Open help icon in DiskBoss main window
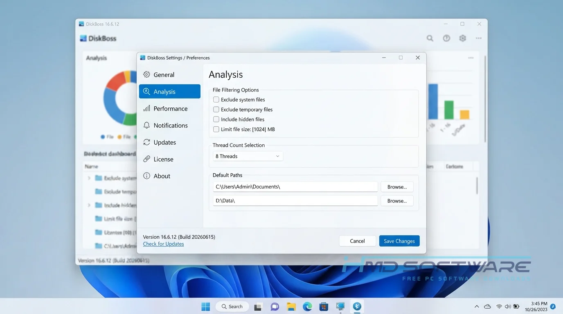Viewport: 563px width, 314px height. coord(446,38)
